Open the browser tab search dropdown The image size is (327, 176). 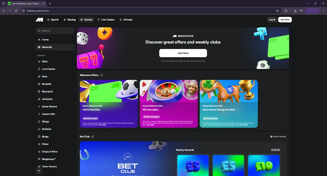pyautogui.click(x=3, y=4)
